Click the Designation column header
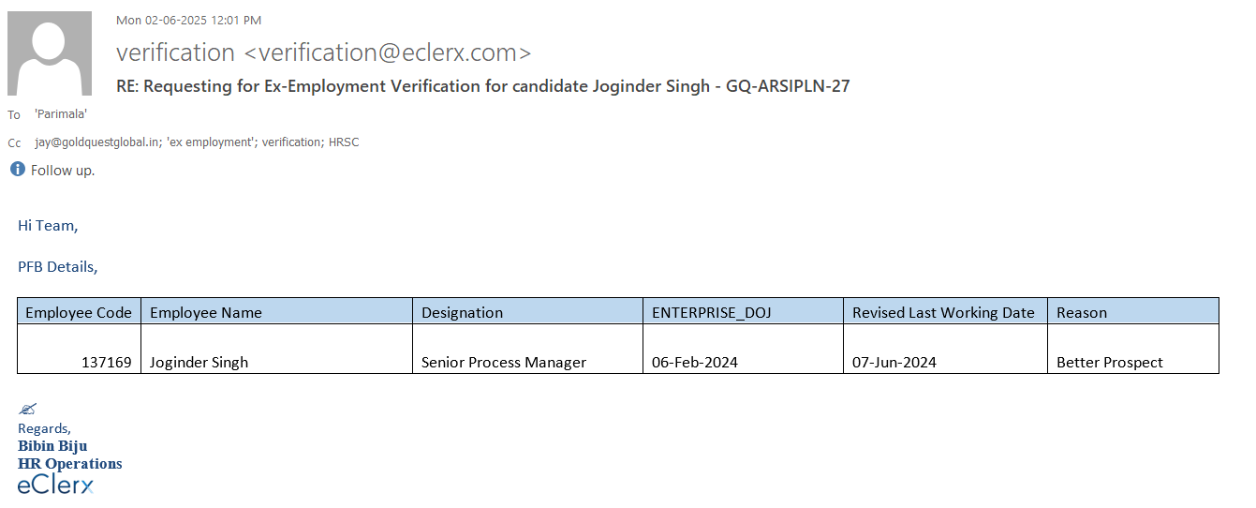The width and height of the screenshot is (1256, 508). click(x=462, y=312)
